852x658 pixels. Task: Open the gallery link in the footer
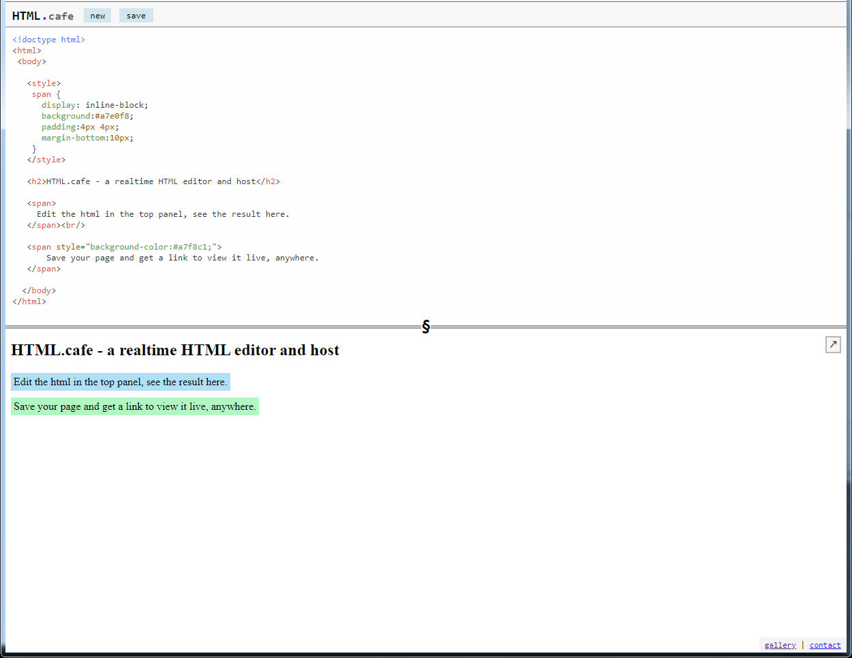(780, 644)
